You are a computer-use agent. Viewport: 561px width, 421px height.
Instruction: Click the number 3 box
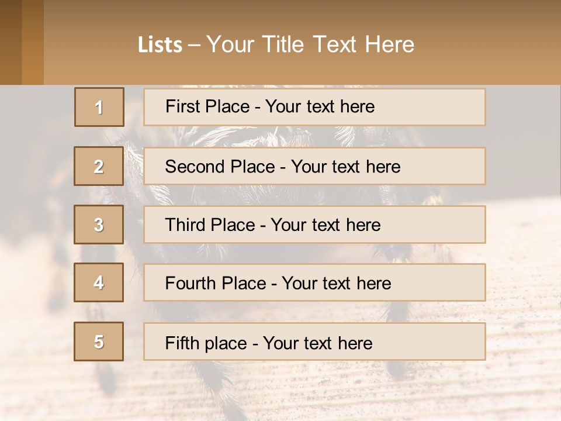tap(99, 225)
